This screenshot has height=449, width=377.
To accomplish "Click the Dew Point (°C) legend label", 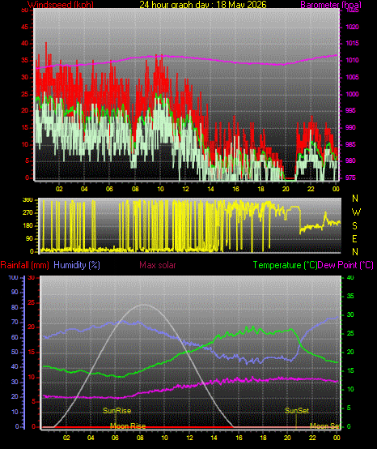I will (x=345, y=265).
